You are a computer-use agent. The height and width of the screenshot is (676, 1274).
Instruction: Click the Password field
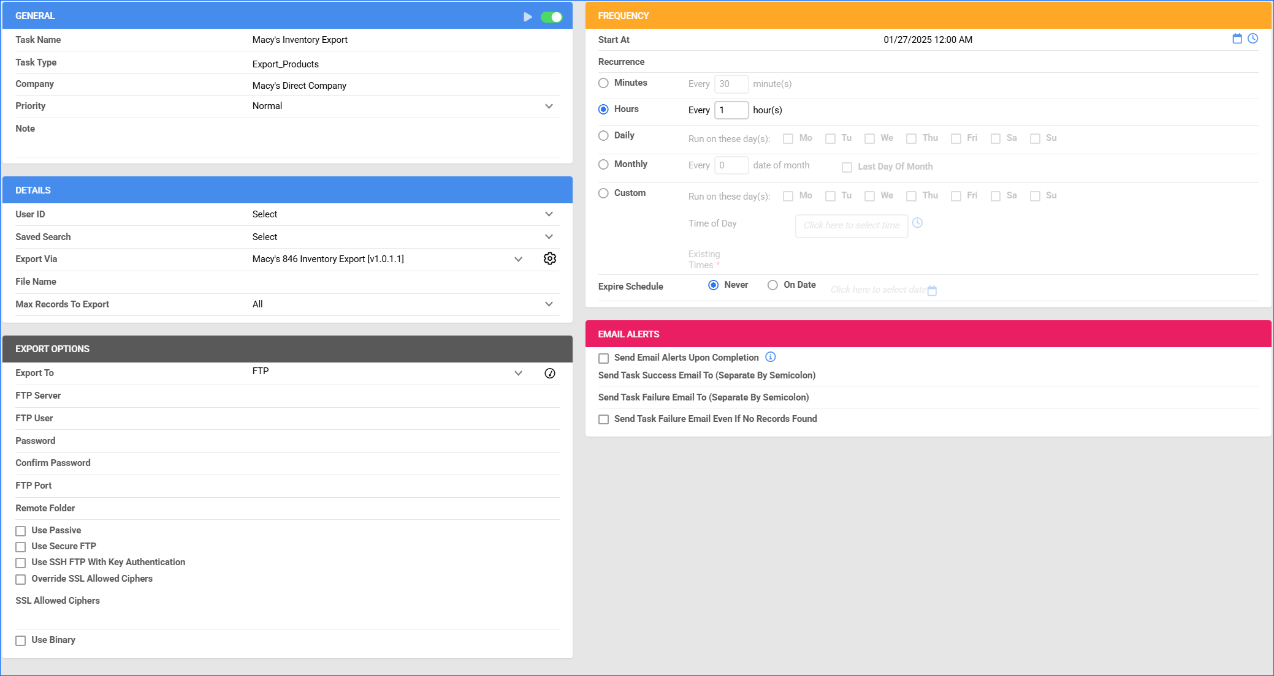click(406, 441)
